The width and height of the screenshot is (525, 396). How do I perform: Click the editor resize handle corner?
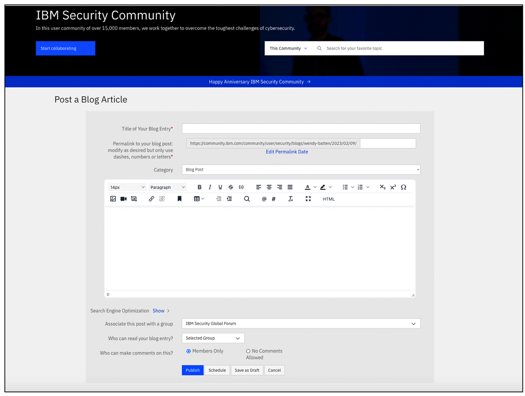tap(413, 294)
